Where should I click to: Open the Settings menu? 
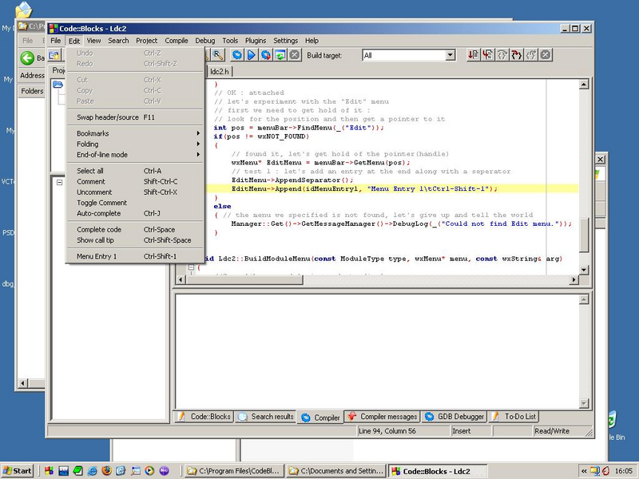[285, 41]
